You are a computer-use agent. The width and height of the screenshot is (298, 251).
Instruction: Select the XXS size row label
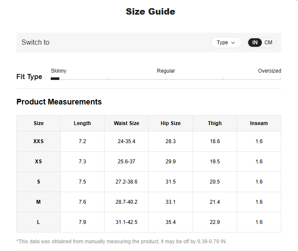coord(39,141)
